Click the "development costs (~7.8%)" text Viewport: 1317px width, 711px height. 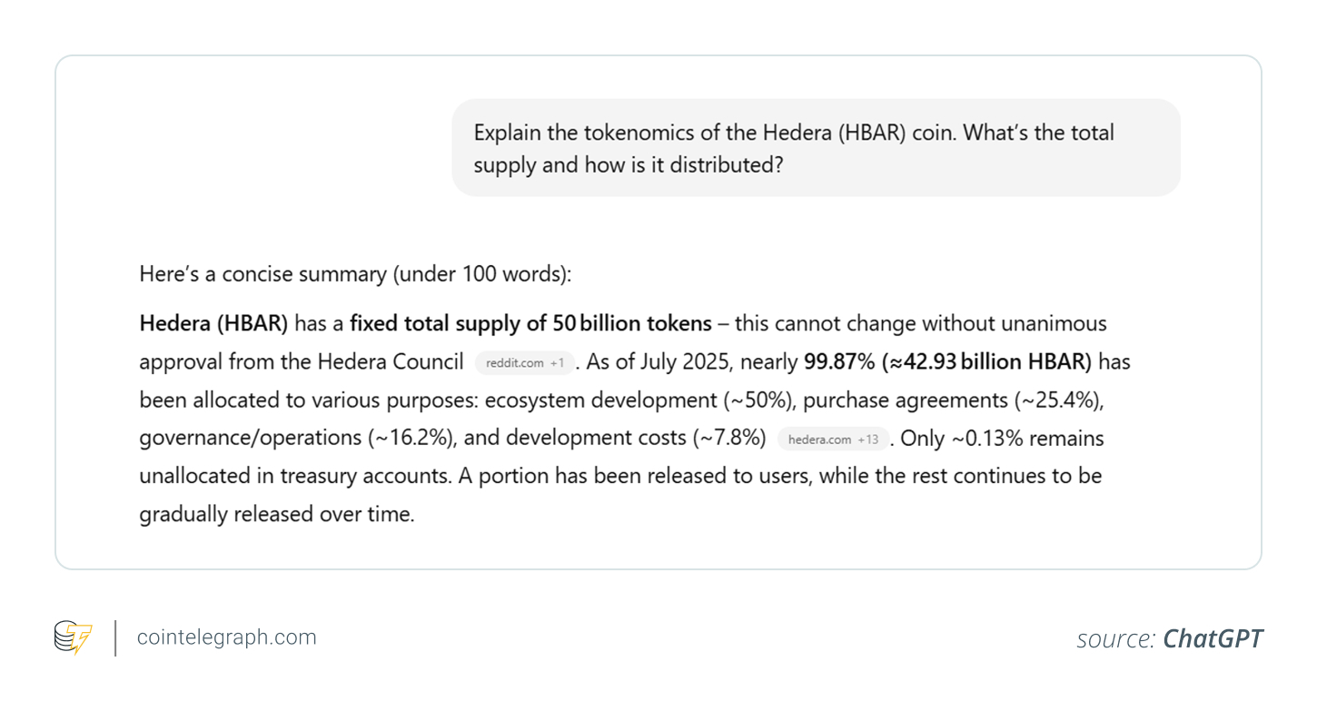(x=636, y=438)
